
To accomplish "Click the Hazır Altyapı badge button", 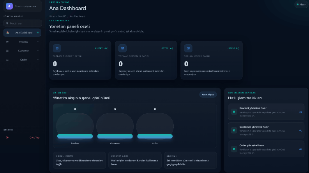I will tap(208, 95).
